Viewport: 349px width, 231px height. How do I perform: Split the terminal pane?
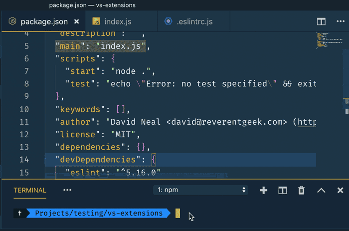coord(283,190)
